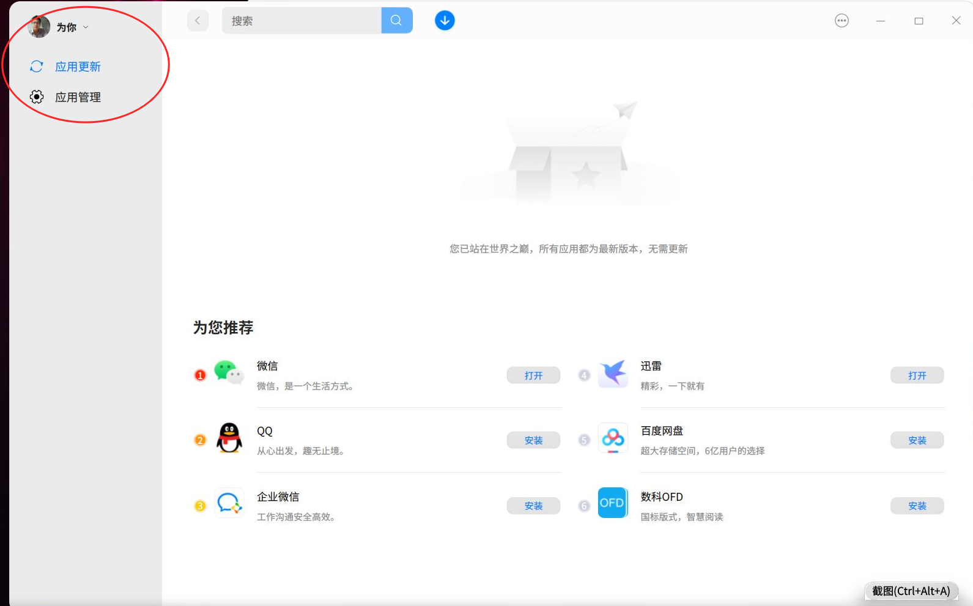Click the QQ app title text
Image resolution: width=973 pixels, height=606 pixels.
click(265, 431)
